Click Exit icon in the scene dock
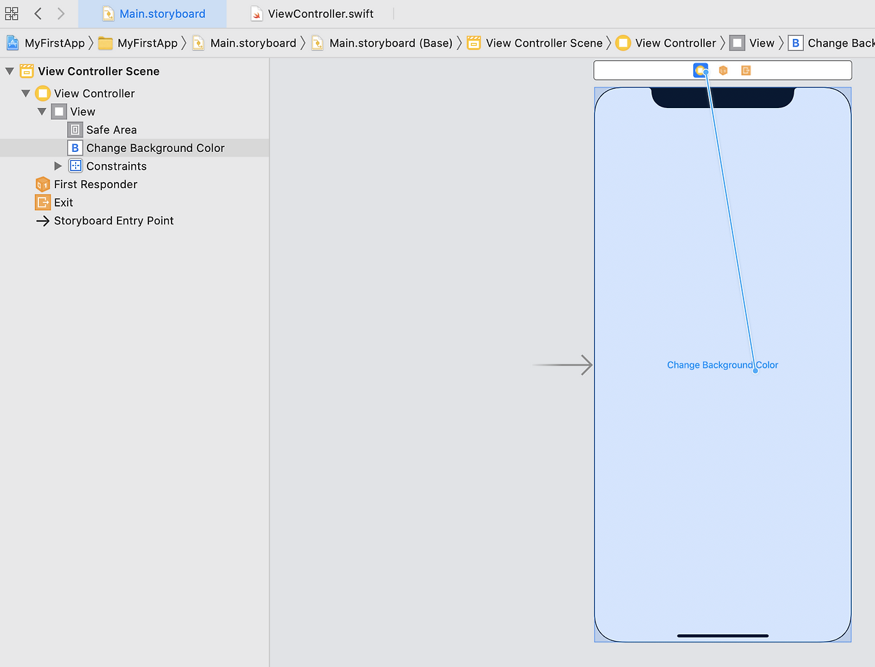This screenshot has height=667, width=875. pos(746,70)
